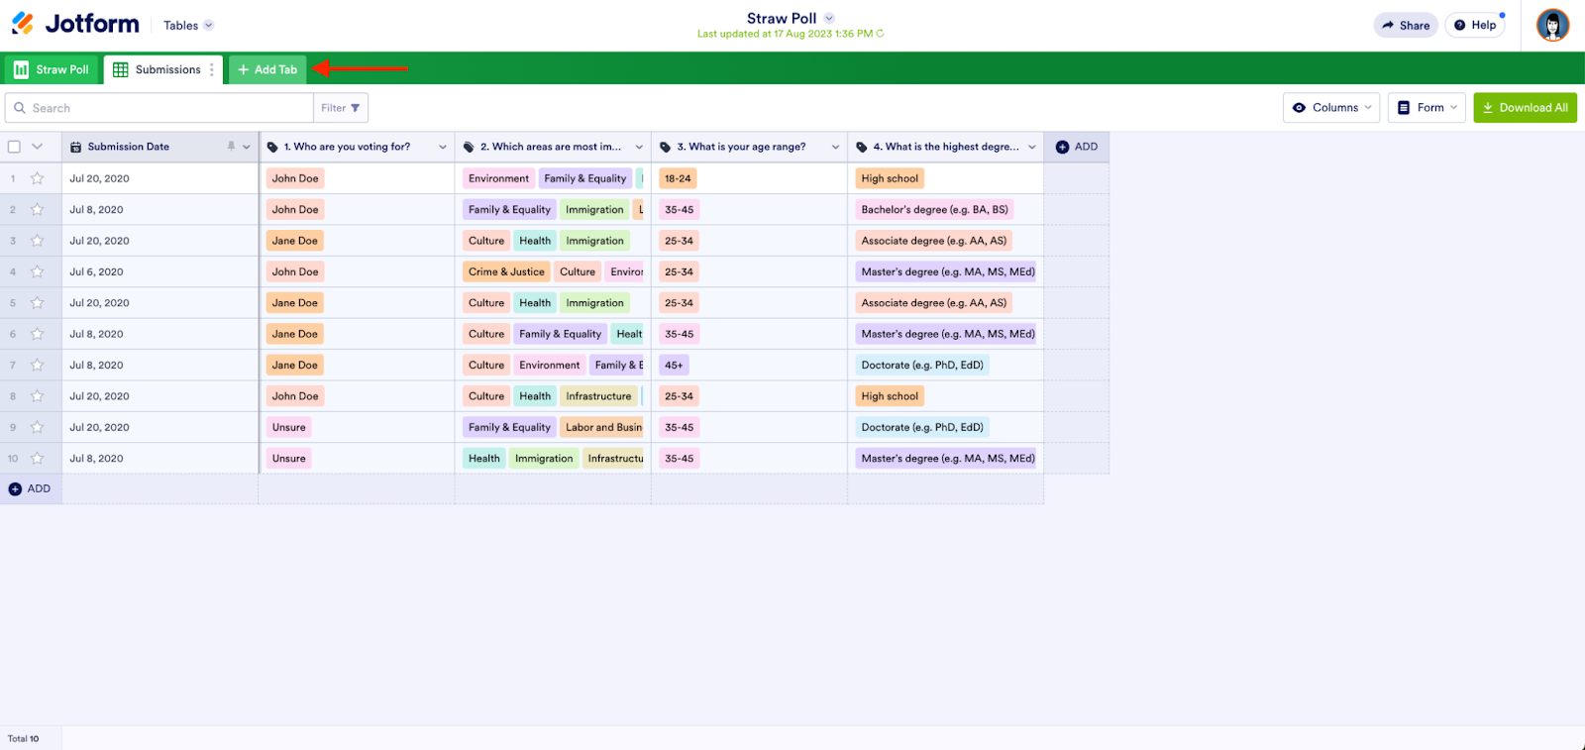The width and height of the screenshot is (1585, 750).
Task: Open the highest degree column menu arrow
Action: pyautogui.click(x=1032, y=147)
